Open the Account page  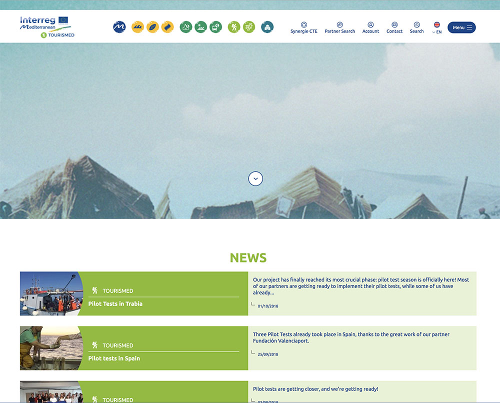pyautogui.click(x=370, y=27)
